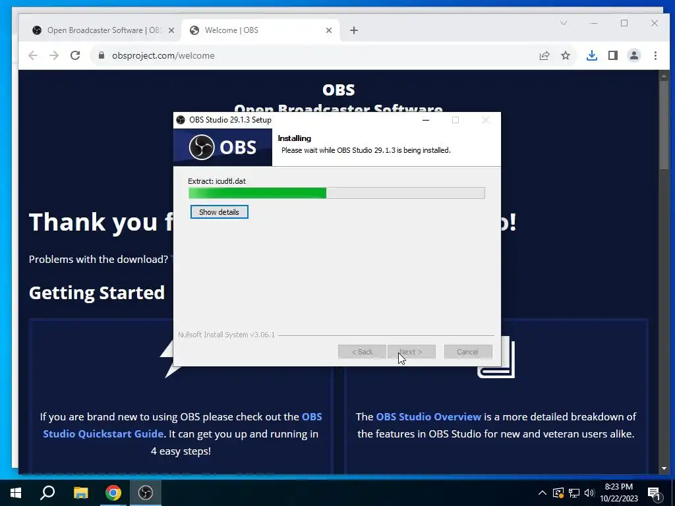Switch to Open Broadcaster Software tab
675x506 pixels.
coord(103,30)
